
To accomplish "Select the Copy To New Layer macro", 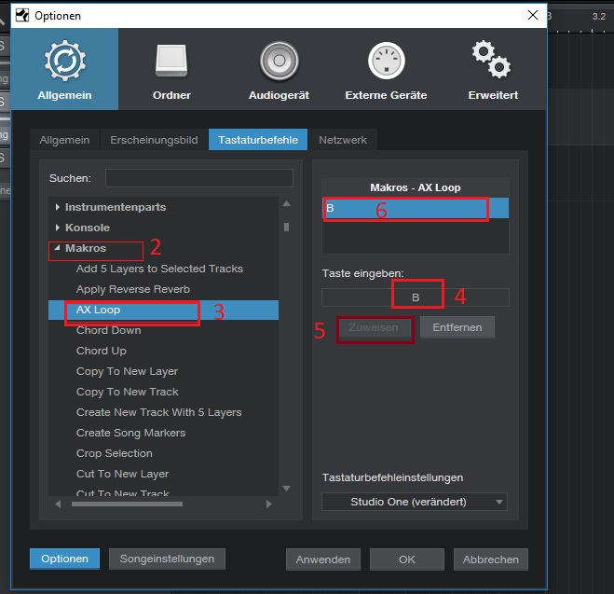I will (x=127, y=371).
